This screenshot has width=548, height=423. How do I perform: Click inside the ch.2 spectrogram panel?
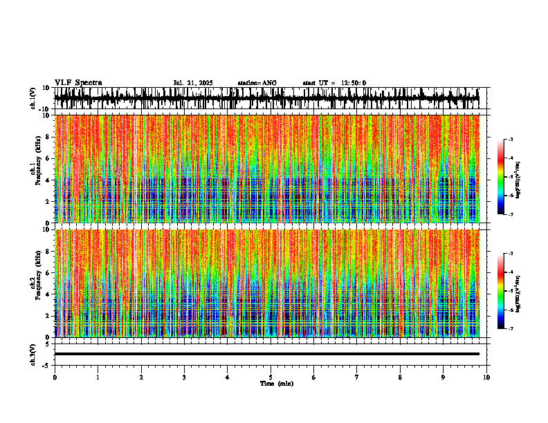[266, 283]
